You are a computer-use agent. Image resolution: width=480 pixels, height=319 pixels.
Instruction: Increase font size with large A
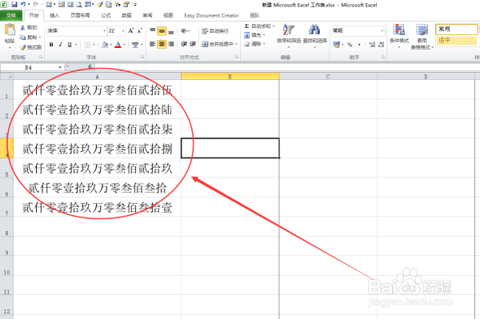click(x=130, y=31)
